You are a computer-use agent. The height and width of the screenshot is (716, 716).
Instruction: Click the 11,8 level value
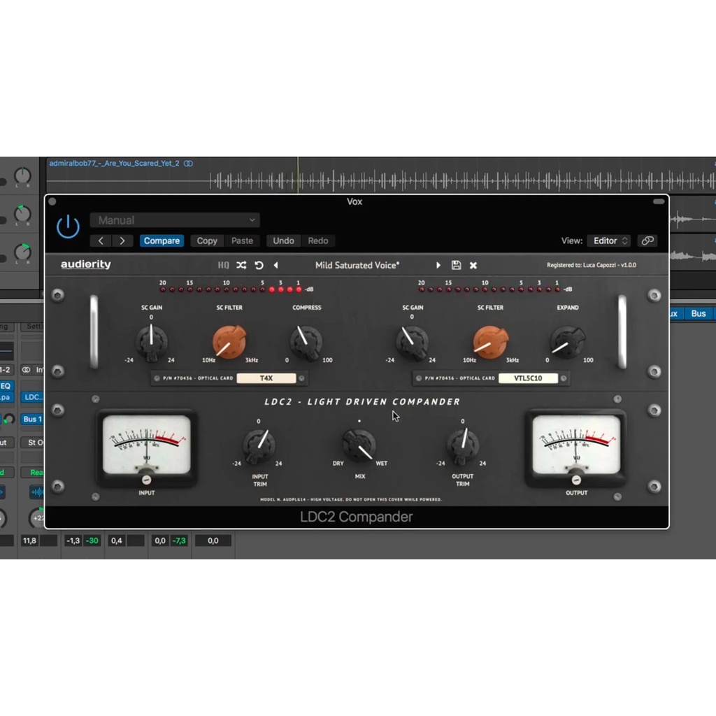tap(29, 540)
